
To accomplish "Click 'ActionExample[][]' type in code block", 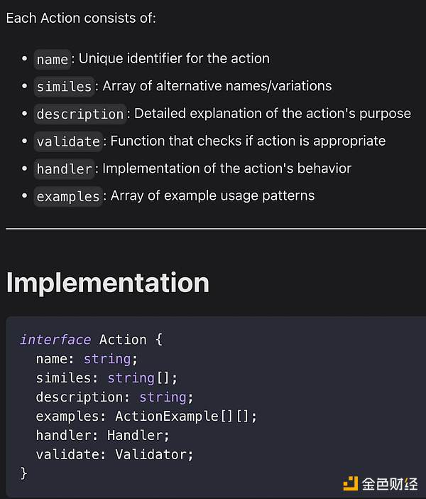I will (x=185, y=416).
